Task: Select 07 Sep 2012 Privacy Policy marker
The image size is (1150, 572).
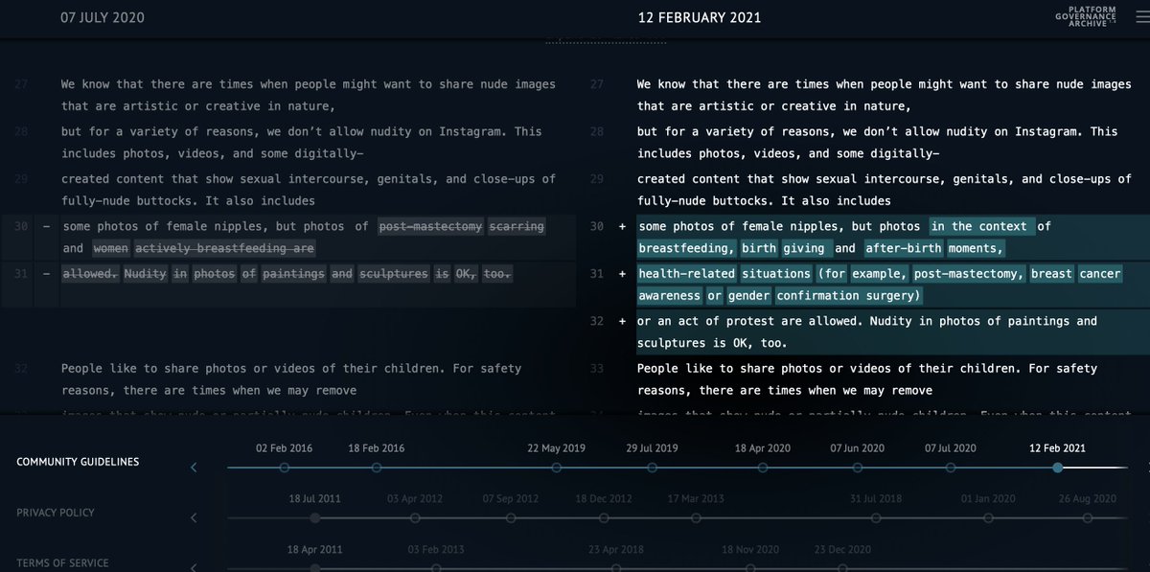Action: [510, 518]
